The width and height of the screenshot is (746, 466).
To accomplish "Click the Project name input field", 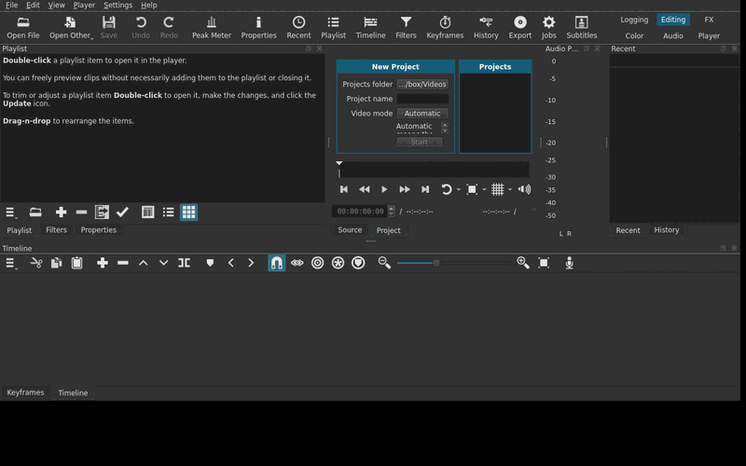I will (x=422, y=99).
